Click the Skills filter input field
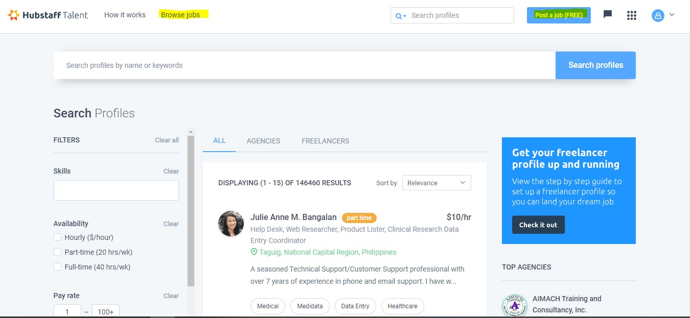690x318 pixels. click(x=116, y=190)
